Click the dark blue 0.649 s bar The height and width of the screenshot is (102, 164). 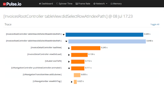coord(104,35)
